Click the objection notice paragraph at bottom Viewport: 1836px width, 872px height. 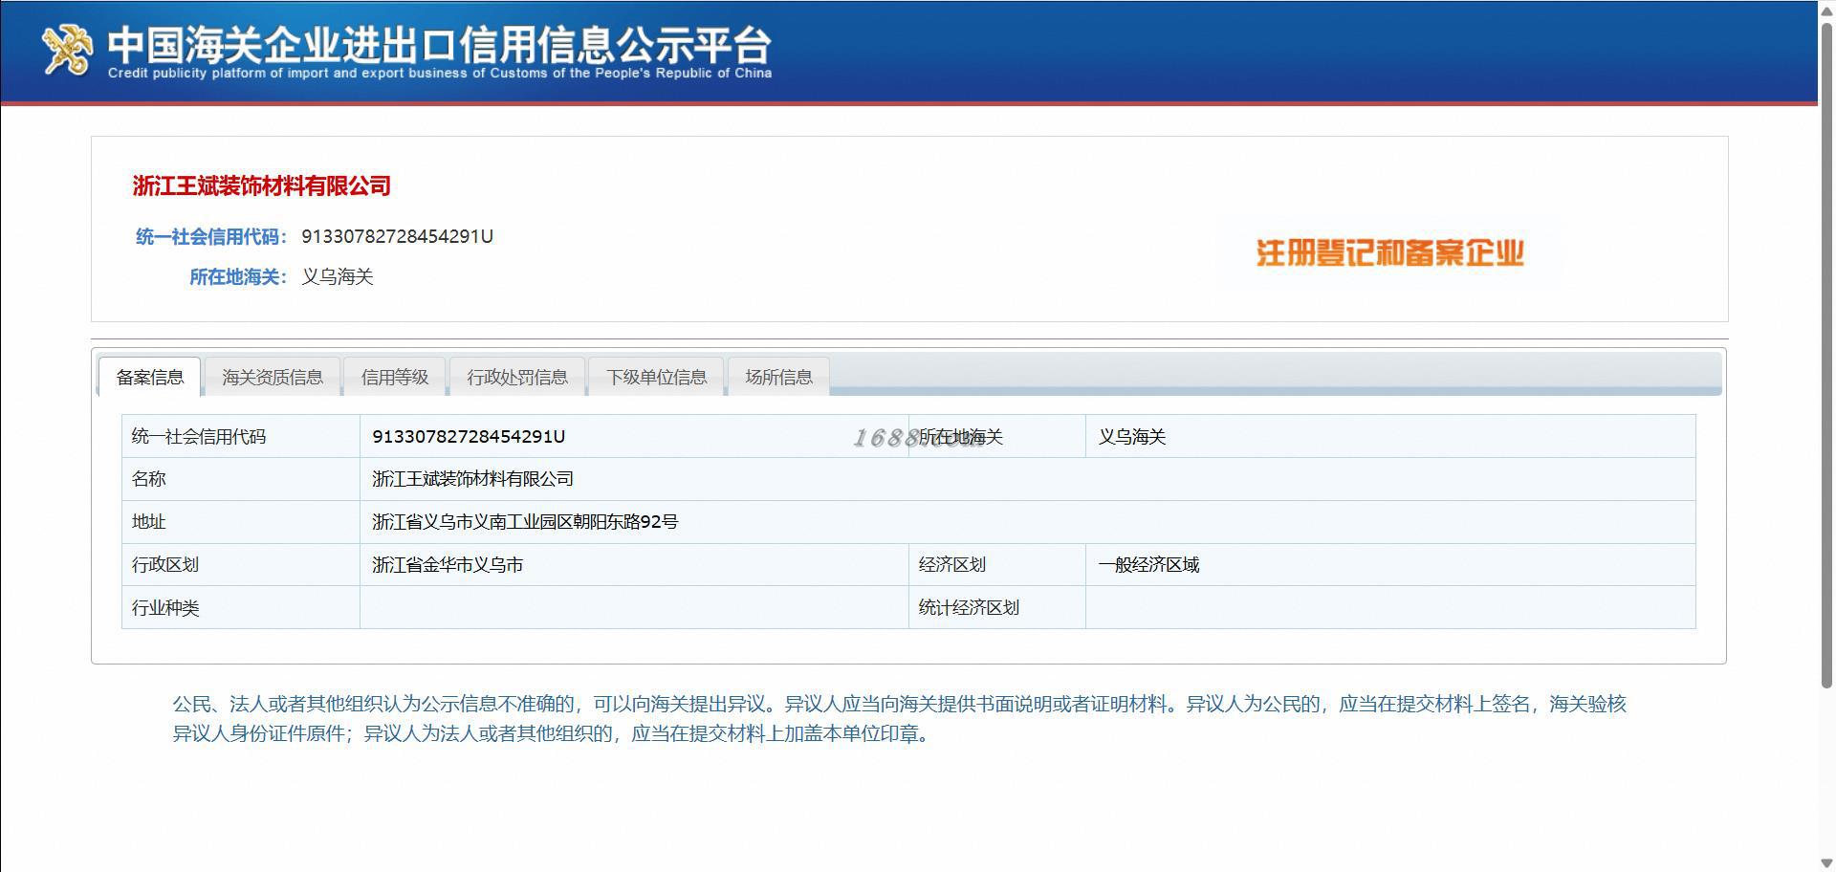[x=899, y=719]
